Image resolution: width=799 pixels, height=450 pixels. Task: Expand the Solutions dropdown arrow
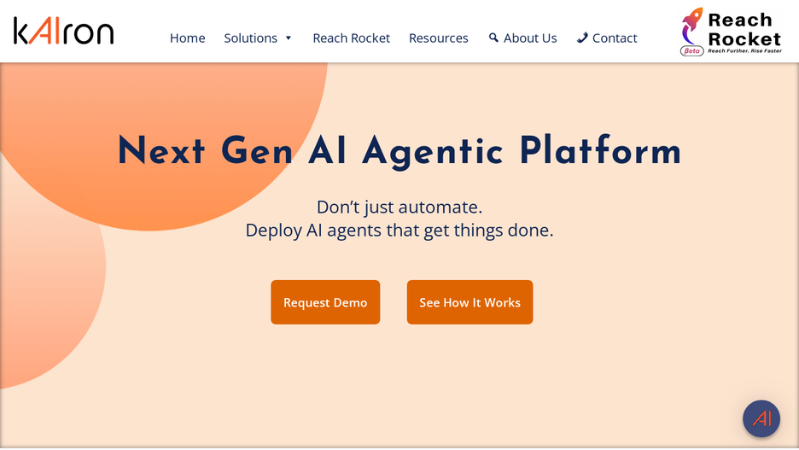pos(288,38)
